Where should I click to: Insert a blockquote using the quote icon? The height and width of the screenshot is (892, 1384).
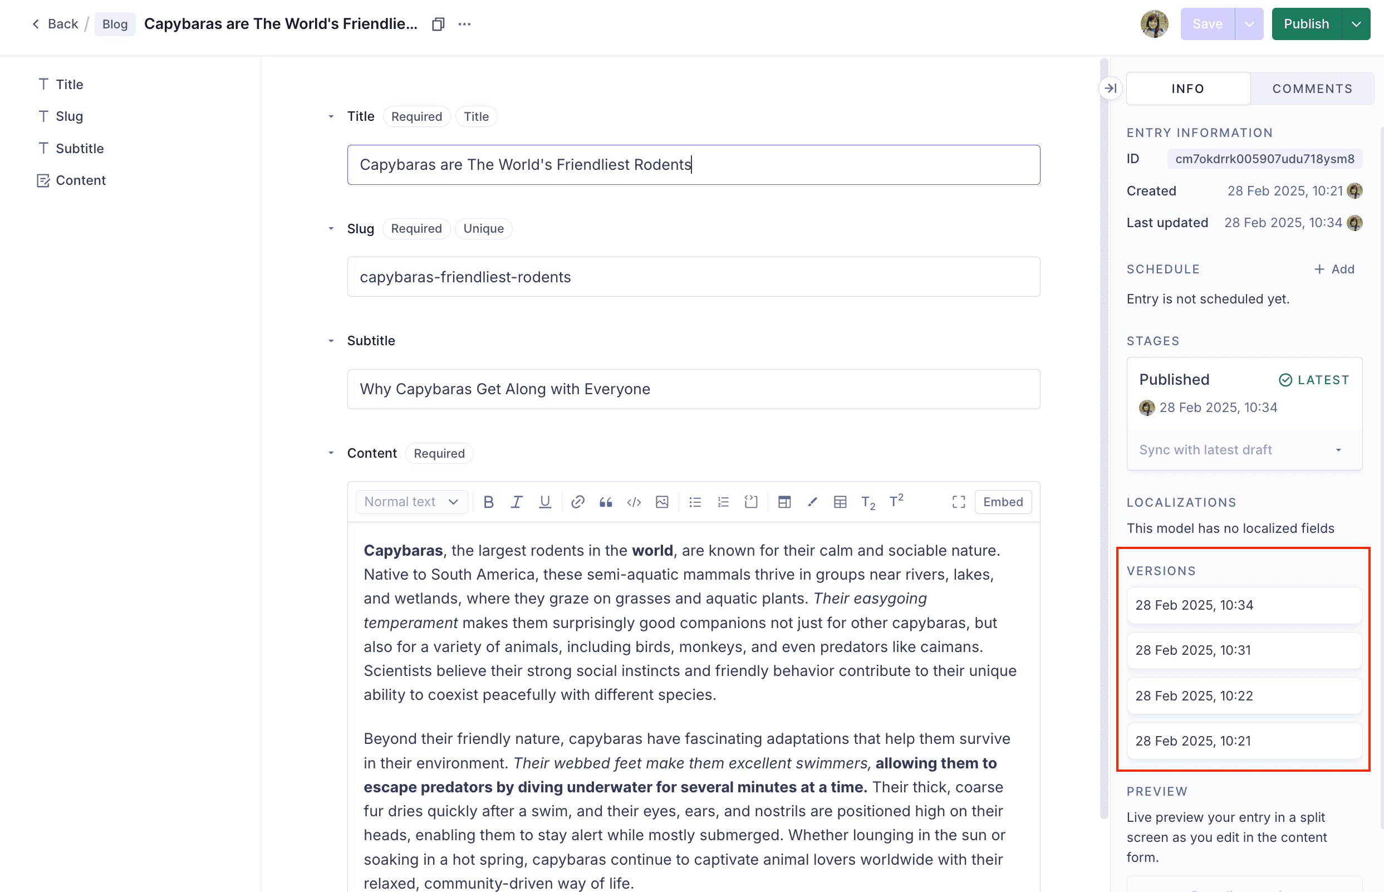tap(606, 502)
